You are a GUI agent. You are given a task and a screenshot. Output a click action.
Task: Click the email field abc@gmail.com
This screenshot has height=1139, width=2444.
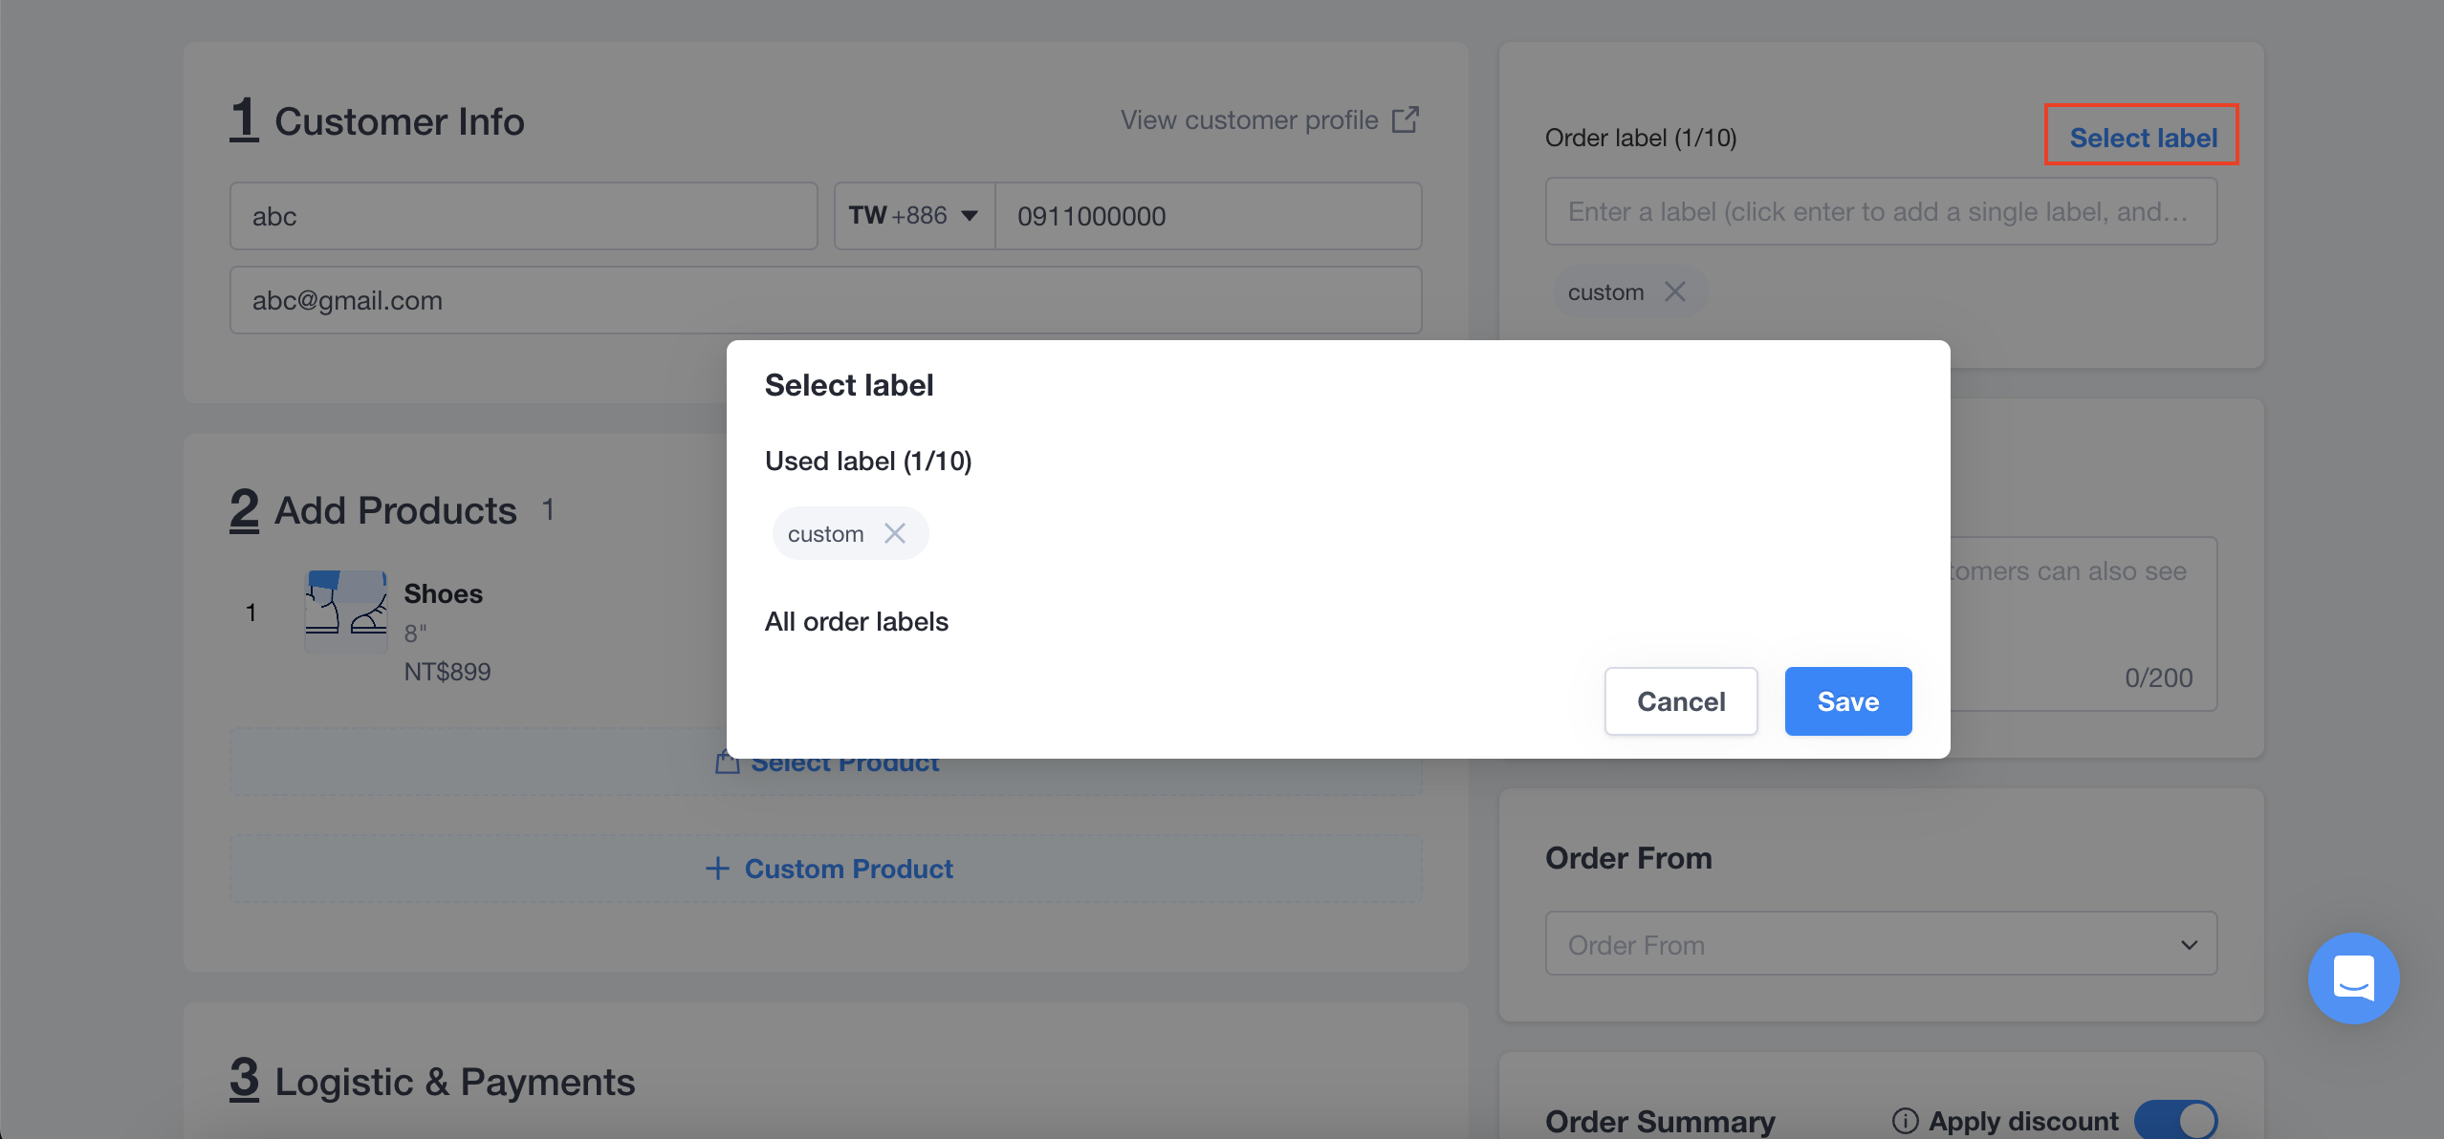click(826, 300)
